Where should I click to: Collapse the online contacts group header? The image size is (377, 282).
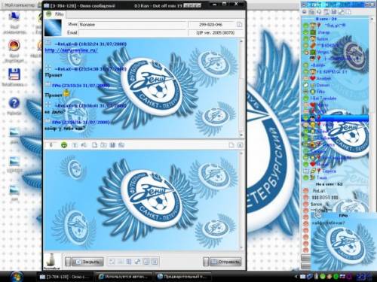point(326,19)
